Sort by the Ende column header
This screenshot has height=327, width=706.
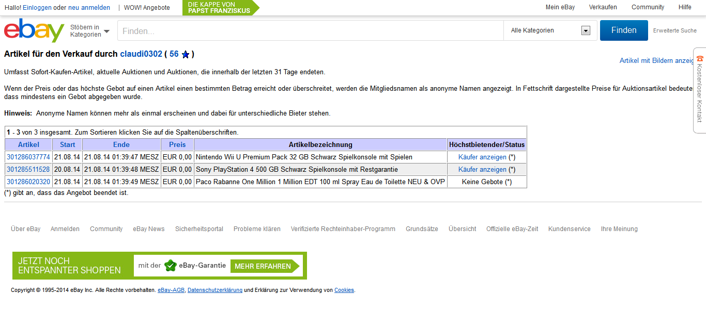click(x=121, y=144)
